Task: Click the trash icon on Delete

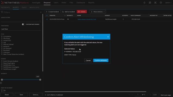Action: [79, 12]
